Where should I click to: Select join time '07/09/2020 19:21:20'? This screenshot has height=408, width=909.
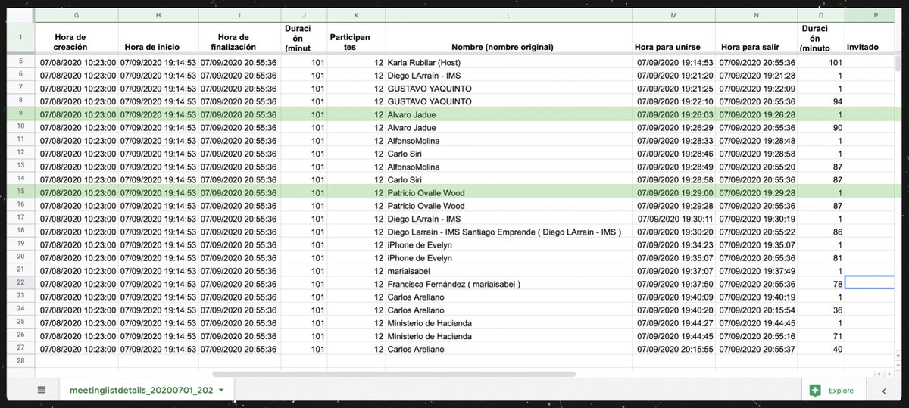tap(673, 75)
